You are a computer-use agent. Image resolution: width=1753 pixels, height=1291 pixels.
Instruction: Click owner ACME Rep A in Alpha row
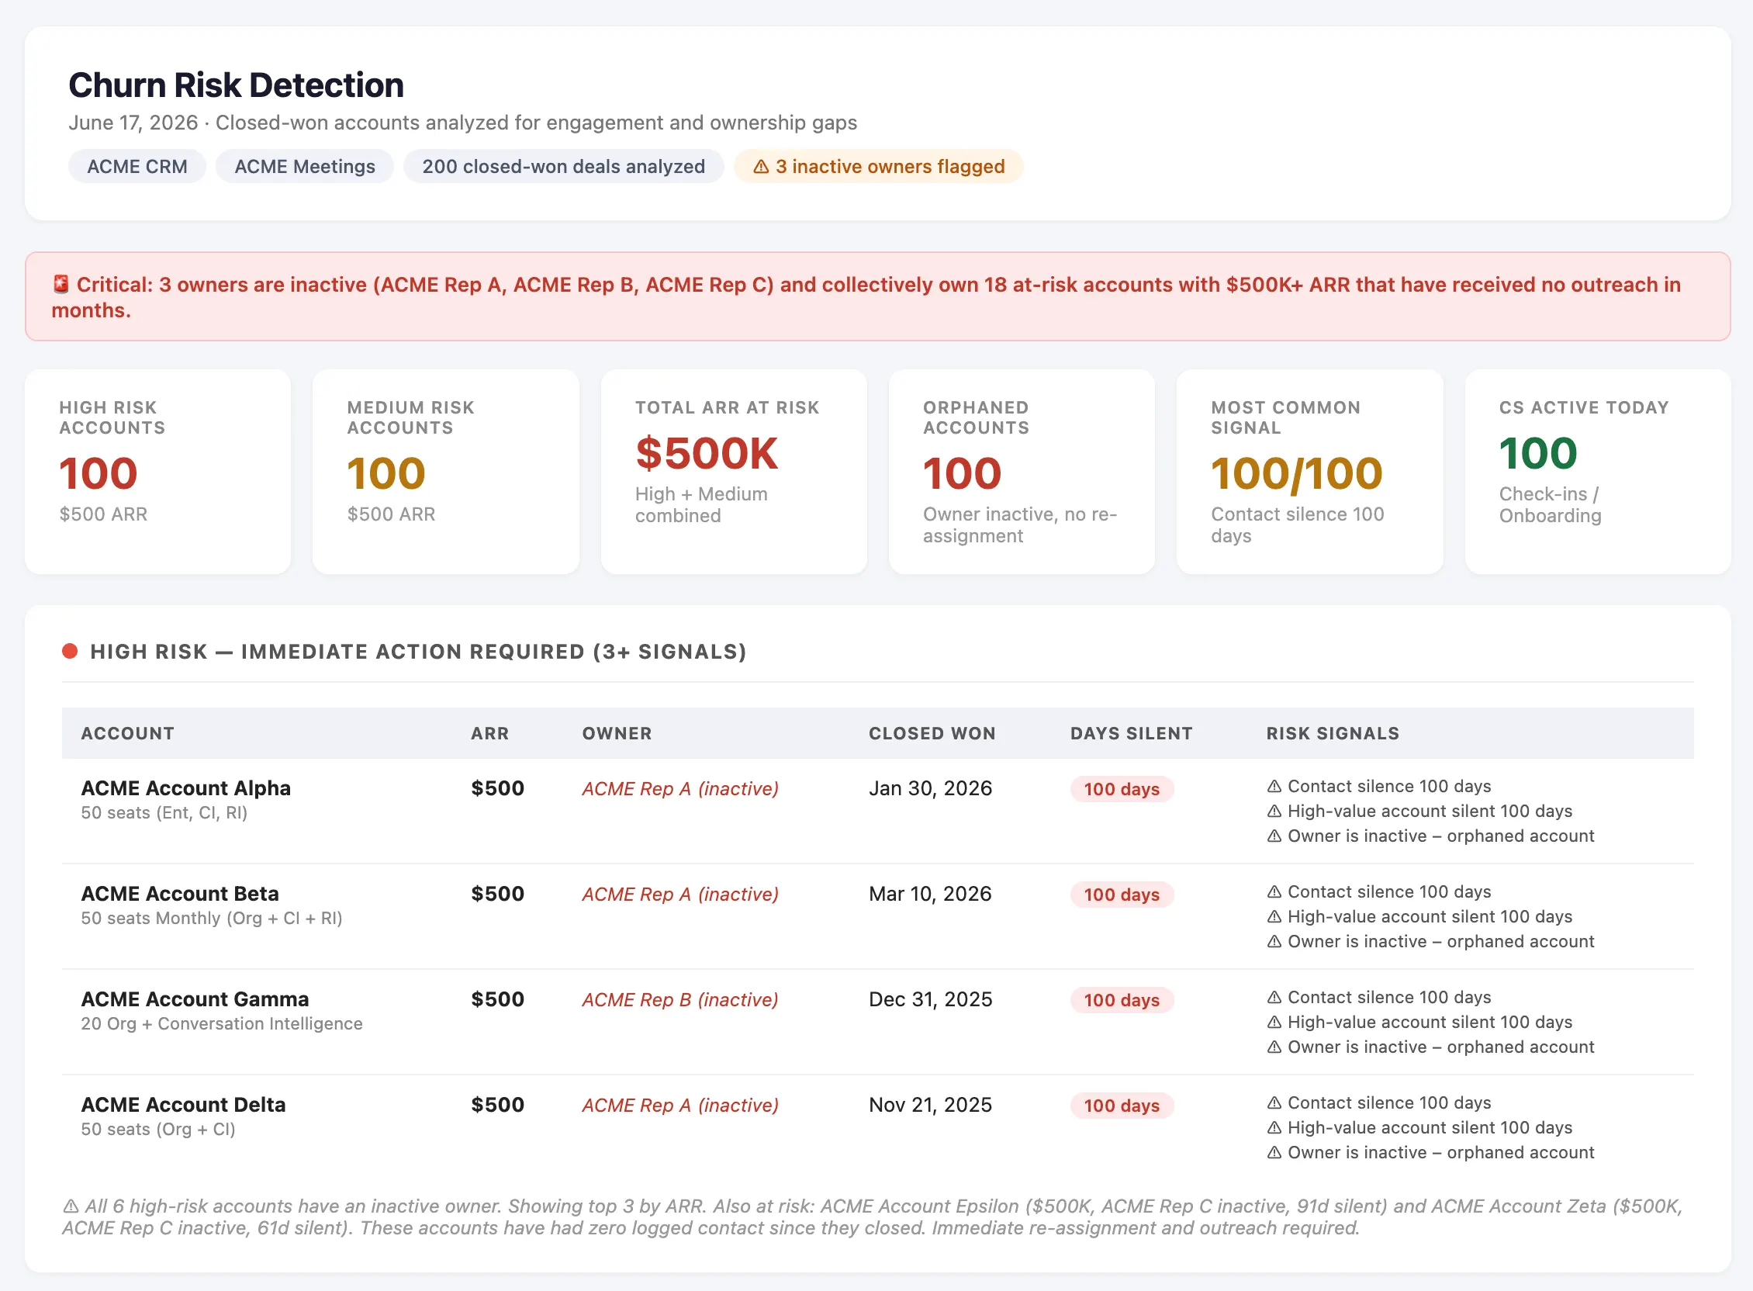coord(679,788)
